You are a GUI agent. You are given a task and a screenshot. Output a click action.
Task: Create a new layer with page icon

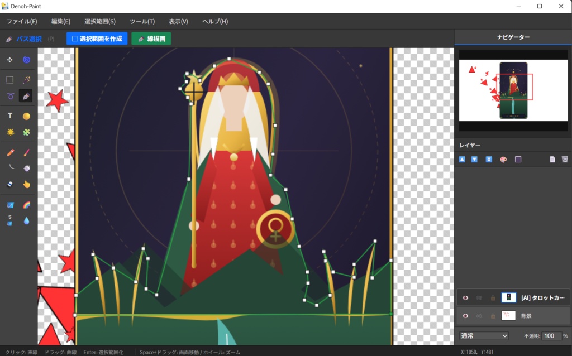[552, 159]
